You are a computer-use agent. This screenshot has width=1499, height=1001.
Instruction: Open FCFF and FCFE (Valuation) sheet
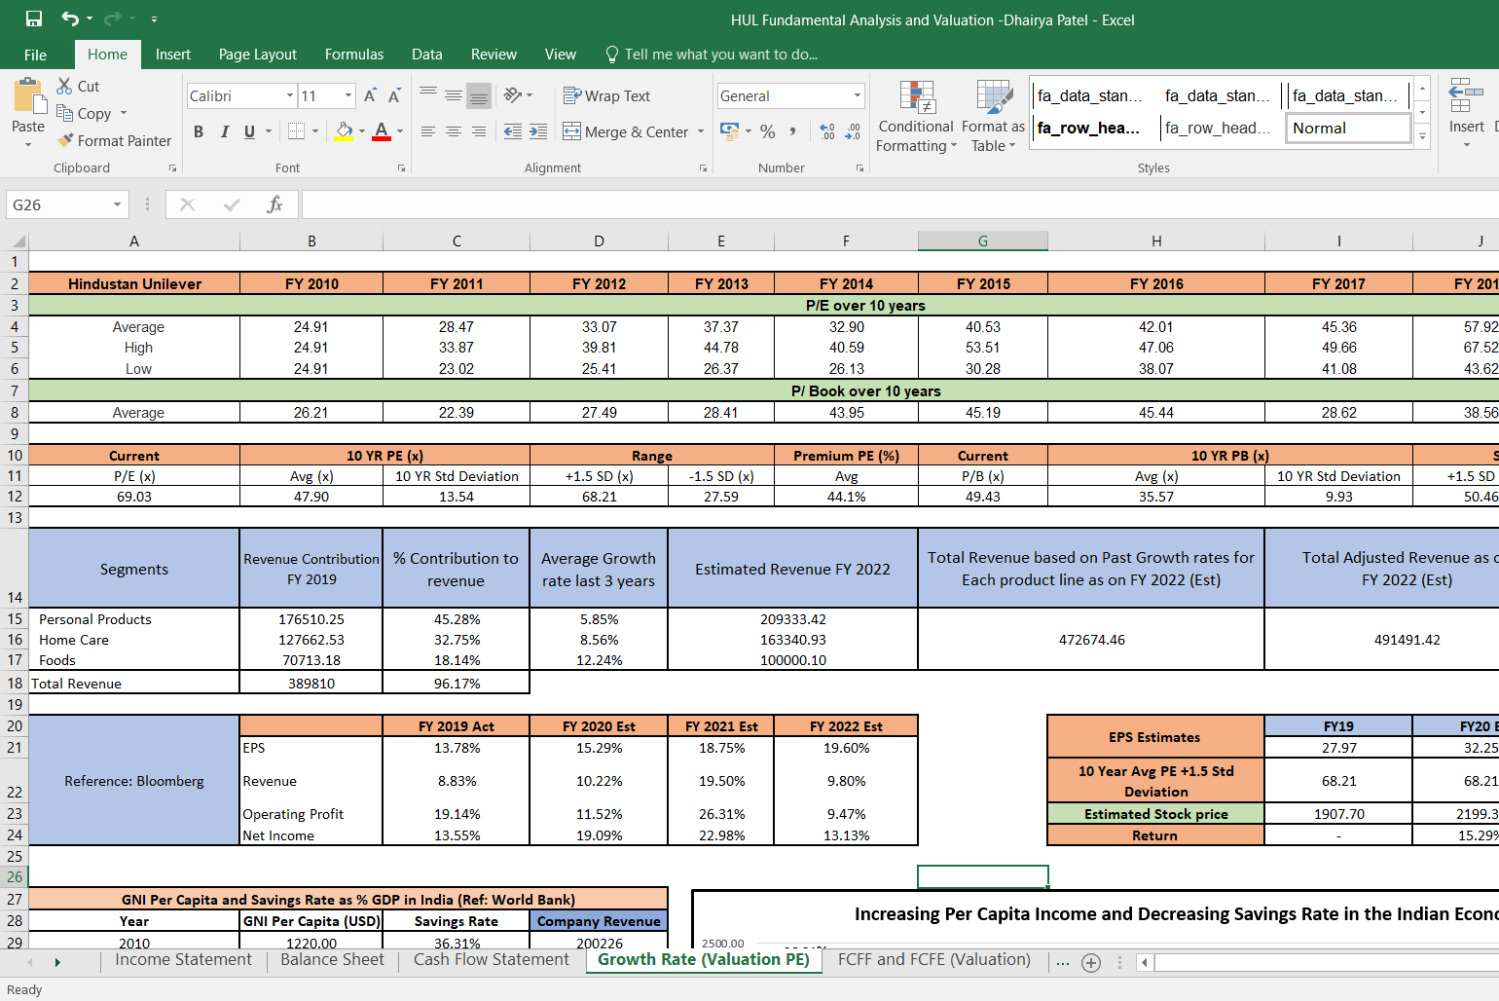(934, 960)
